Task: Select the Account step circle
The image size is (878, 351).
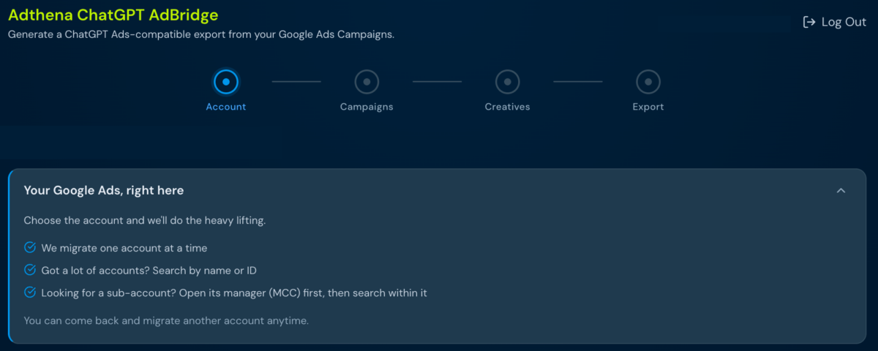Action: [225, 82]
